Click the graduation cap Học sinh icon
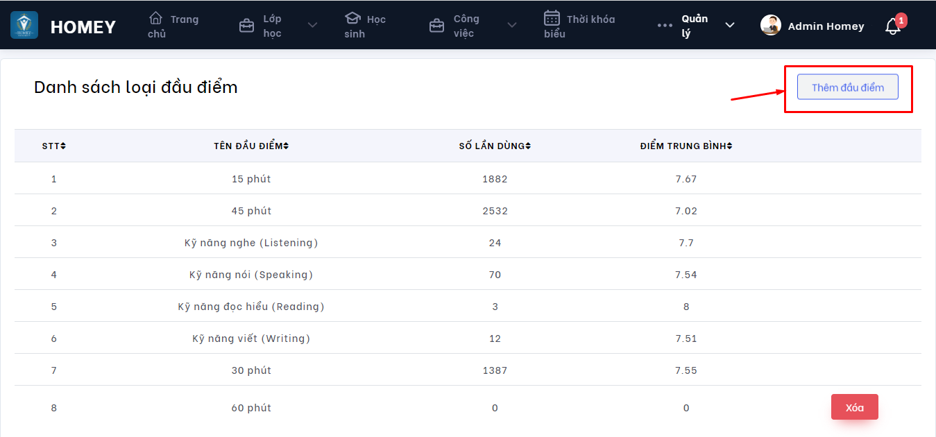 (352, 18)
